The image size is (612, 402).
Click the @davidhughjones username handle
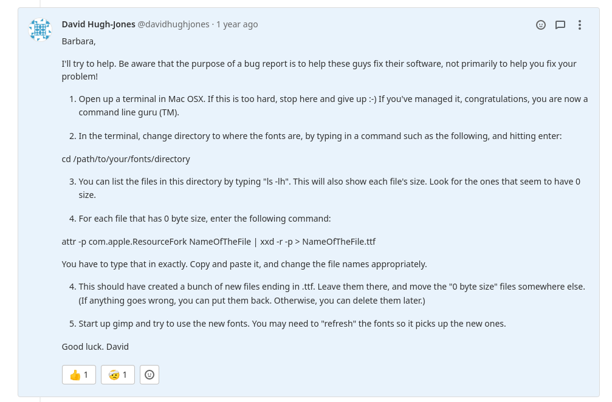click(173, 24)
